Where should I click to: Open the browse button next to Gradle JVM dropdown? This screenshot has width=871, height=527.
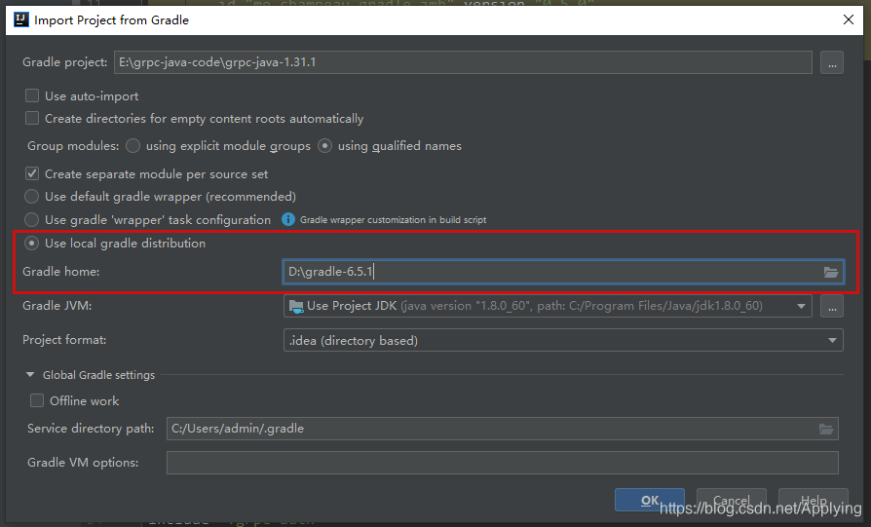832,306
